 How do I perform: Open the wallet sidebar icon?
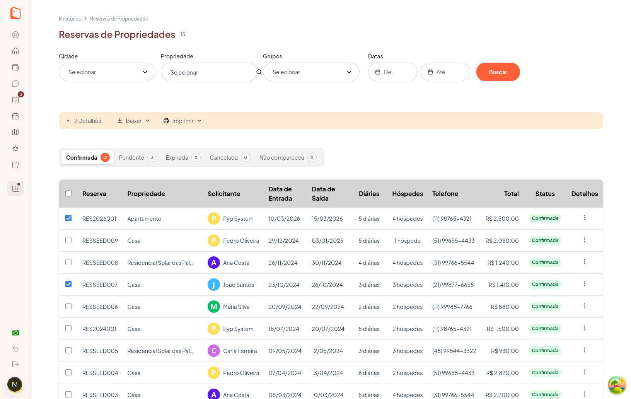(15, 67)
